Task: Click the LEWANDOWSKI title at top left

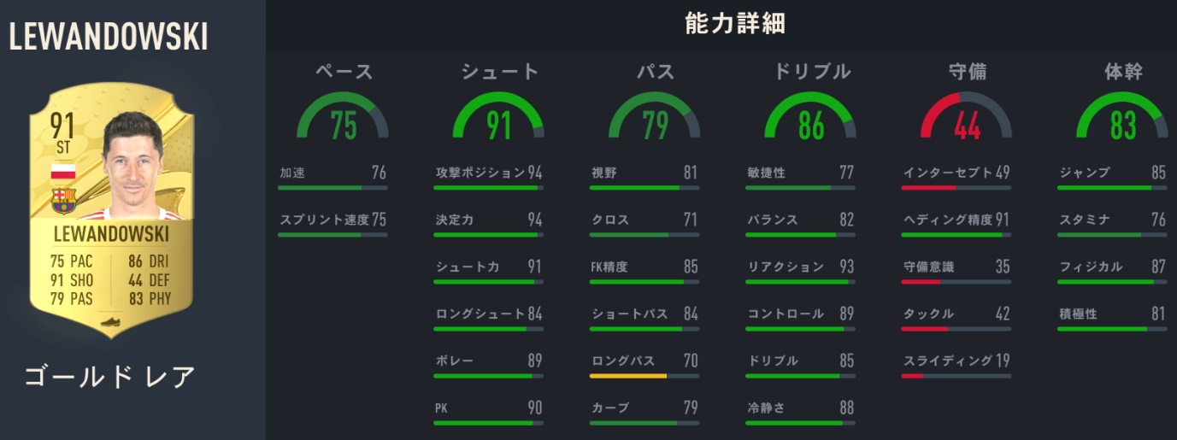Action: tap(109, 37)
